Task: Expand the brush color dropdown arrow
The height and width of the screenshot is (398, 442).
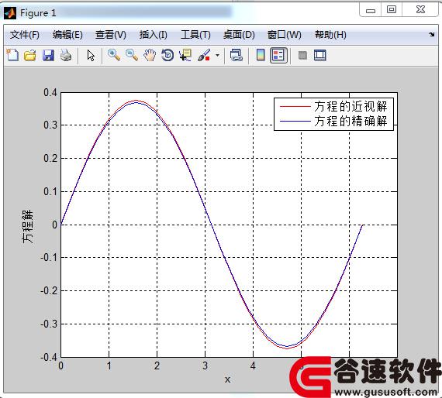Action: [217, 55]
